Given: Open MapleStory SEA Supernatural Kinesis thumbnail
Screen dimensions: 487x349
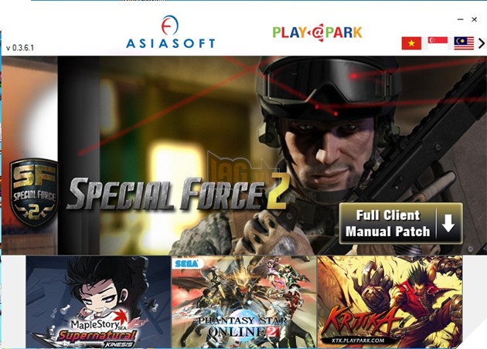Looking at the screenshot, I should pos(98,302).
